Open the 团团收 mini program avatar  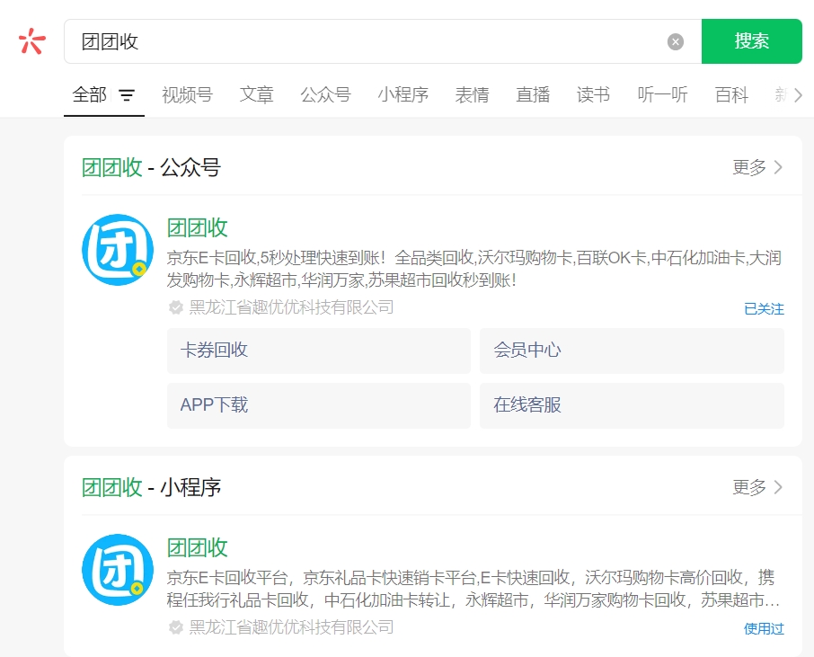pyautogui.click(x=118, y=570)
